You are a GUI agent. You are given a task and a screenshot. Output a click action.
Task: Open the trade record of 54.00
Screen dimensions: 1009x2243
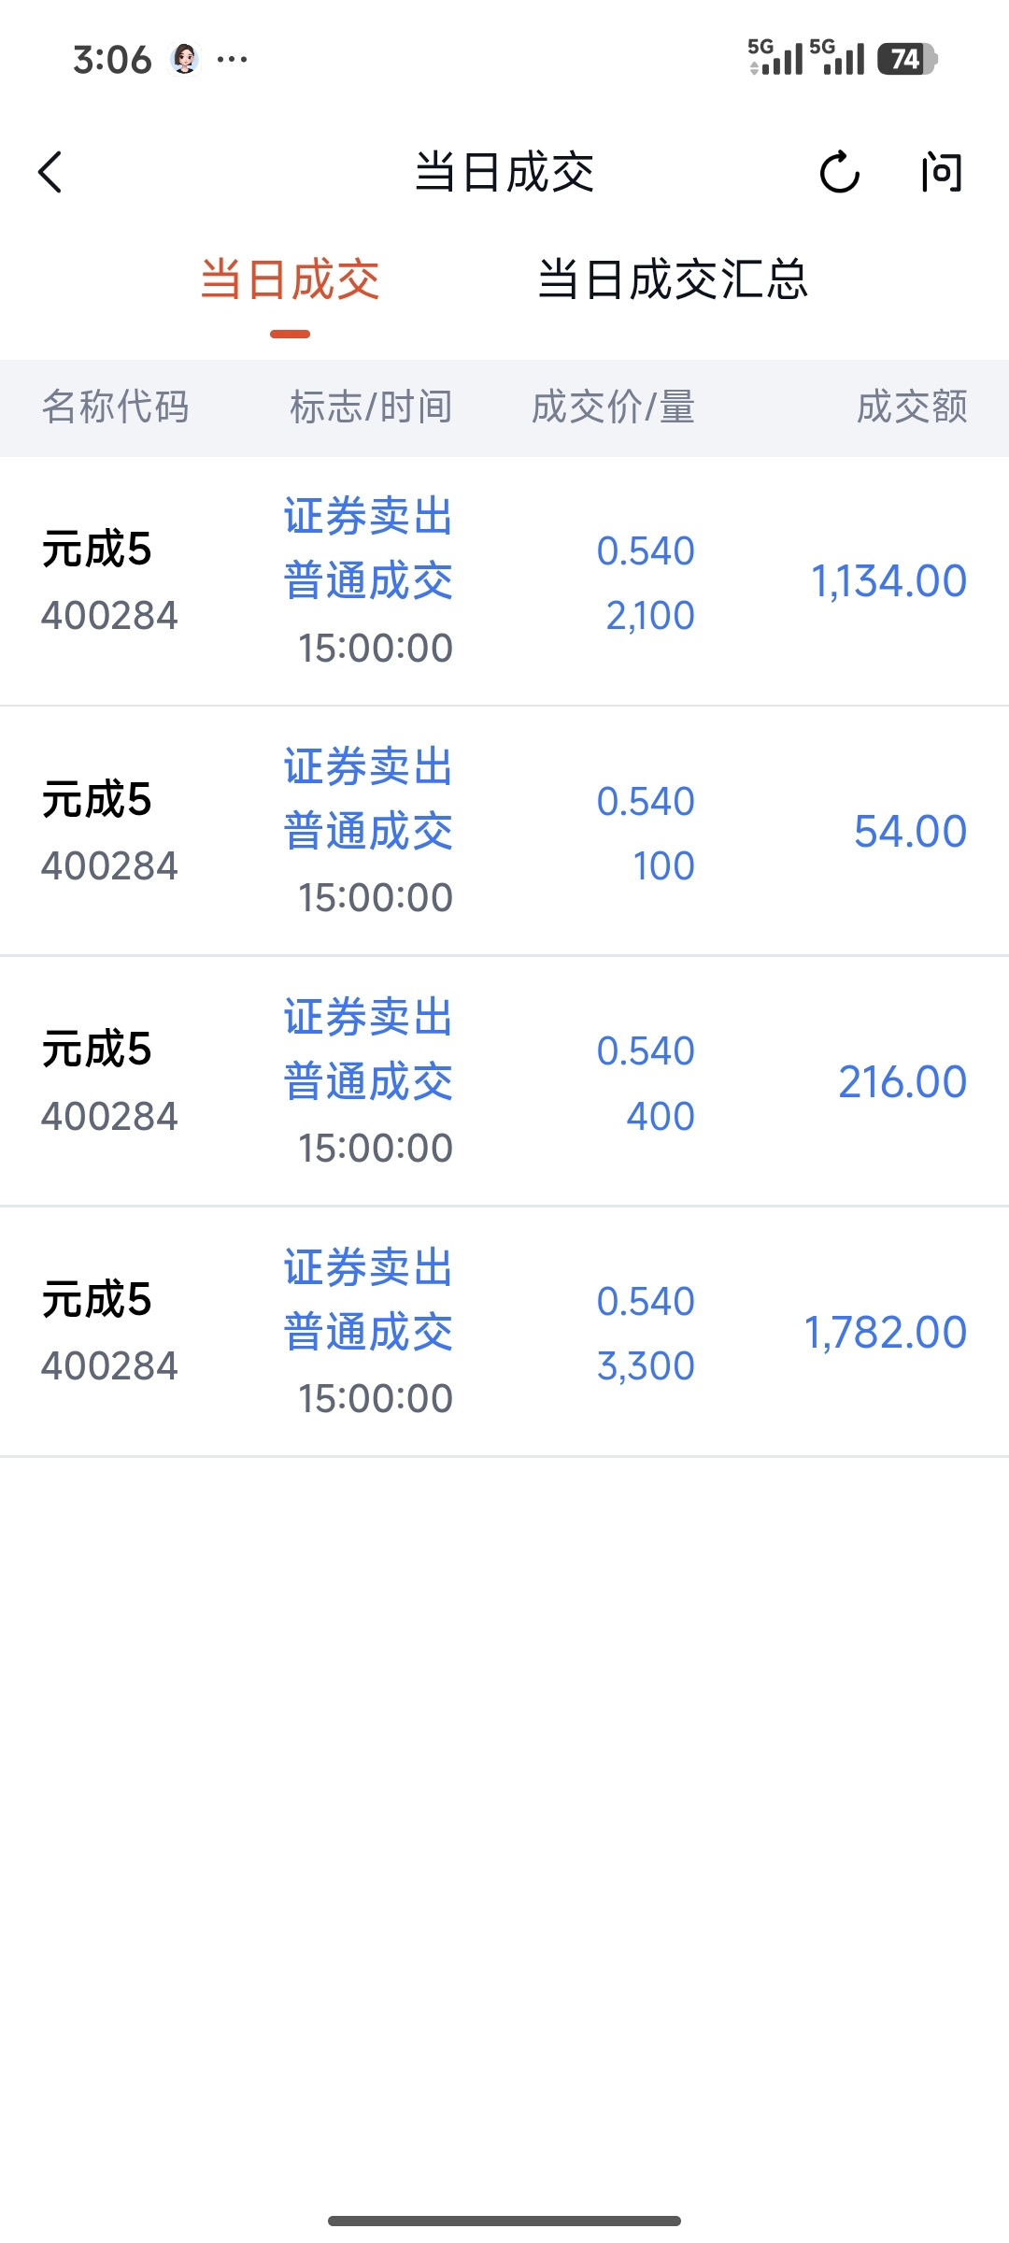click(x=504, y=831)
